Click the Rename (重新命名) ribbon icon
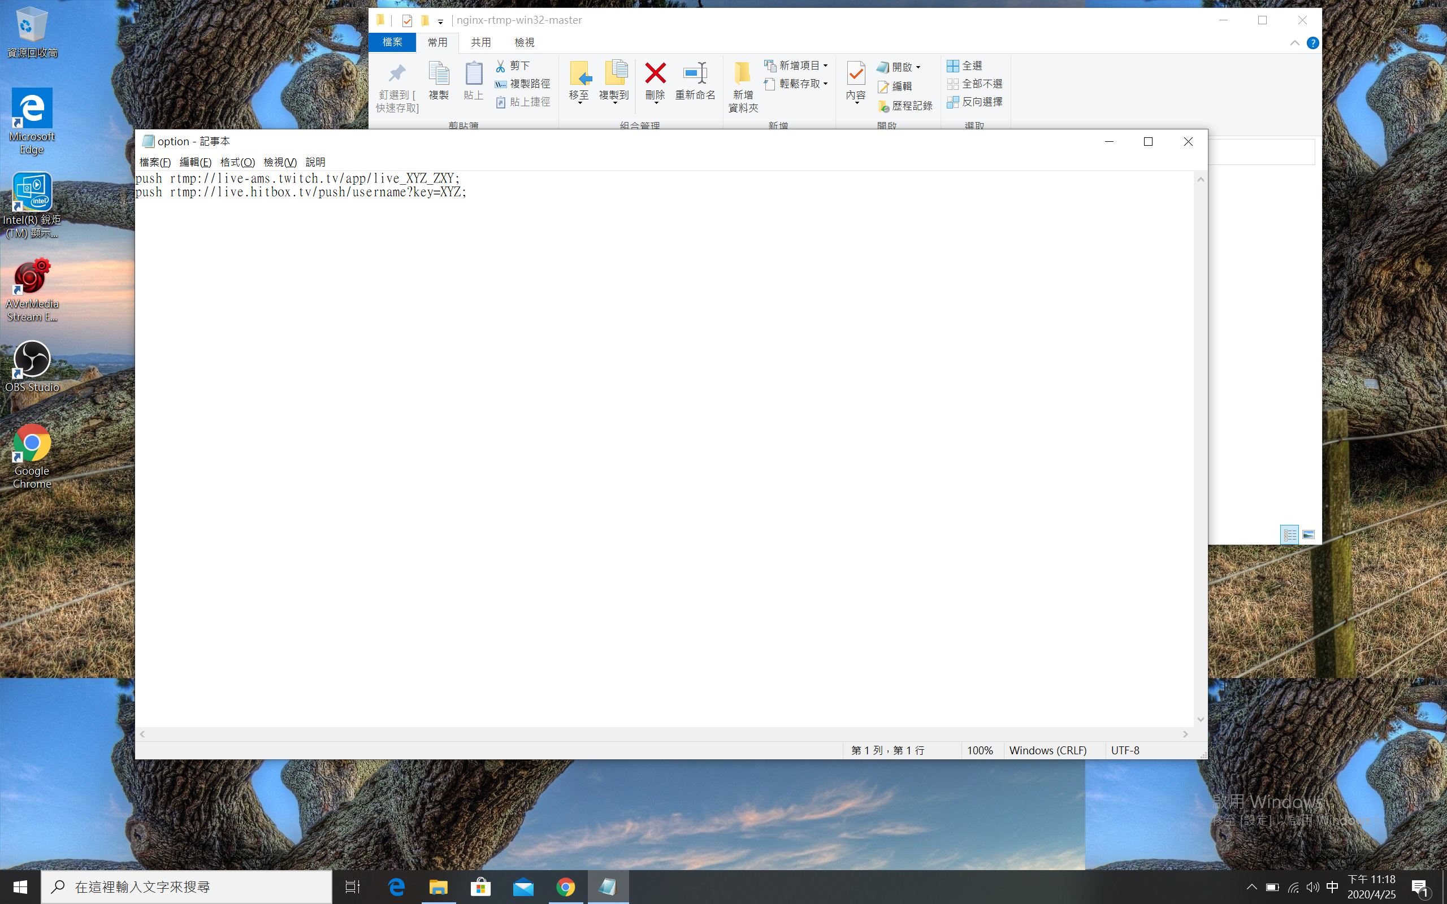Image resolution: width=1447 pixels, height=904 pixels. pos(695,74)
